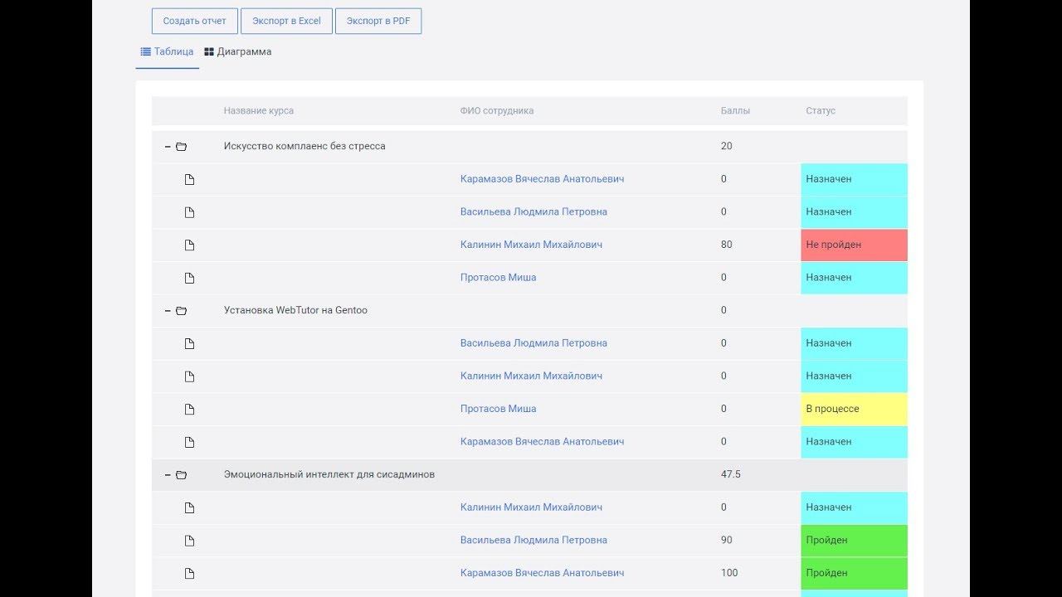Click the «ФИО сотрудника» column header
The width and height of the screenshot is (1062, 597).
[x=497, y=111]
